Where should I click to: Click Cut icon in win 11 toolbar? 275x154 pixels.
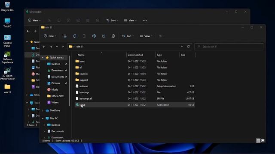(x=65, y=36)
